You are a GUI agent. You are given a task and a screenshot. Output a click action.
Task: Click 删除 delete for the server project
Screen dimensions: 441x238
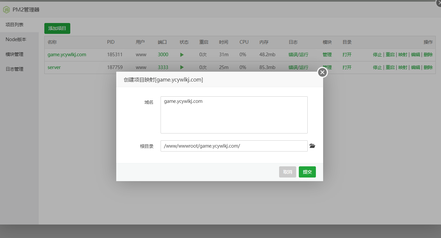pos(428,67)
